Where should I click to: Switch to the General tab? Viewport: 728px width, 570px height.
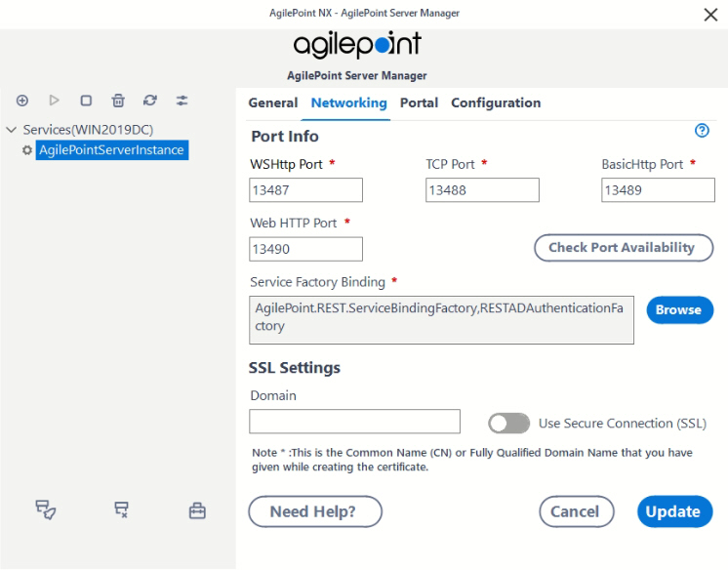point(273,102)
